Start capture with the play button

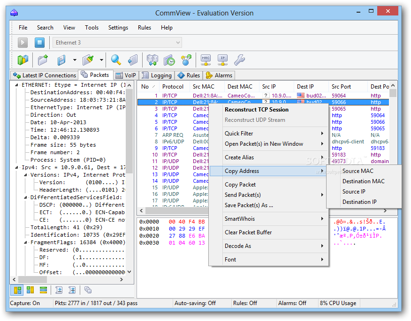23,43
